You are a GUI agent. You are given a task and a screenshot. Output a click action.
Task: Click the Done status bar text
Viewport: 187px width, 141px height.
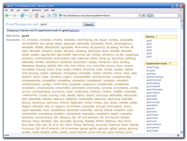tap(7, 135)
